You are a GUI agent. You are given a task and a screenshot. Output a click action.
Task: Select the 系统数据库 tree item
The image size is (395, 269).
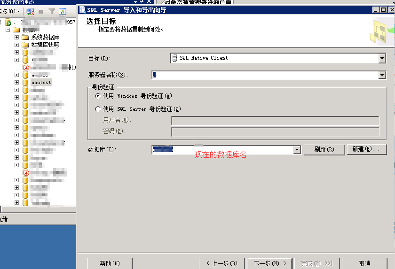pyautogui.click(x=45, y=37)
